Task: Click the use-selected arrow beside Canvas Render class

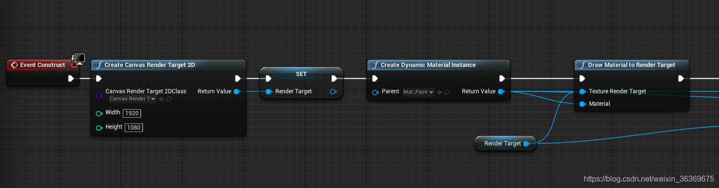Action: [x=162, y=99]
